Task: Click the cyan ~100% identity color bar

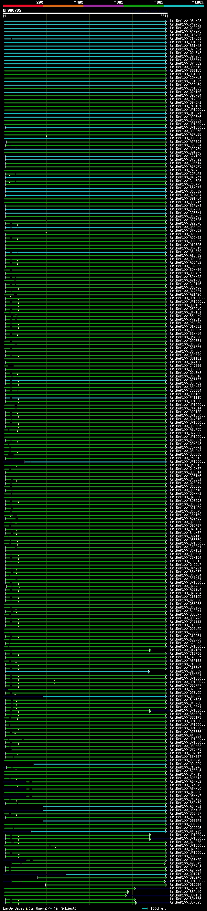Action: coord(184,6)
